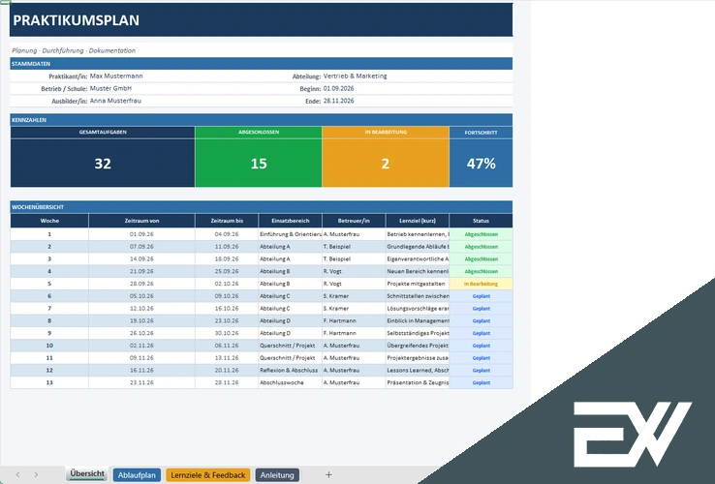Image resolution: width=715 pixels, height=484 pixels.
Task: Click the Fortschritt 47% progress cell
Action: [482, 164]
